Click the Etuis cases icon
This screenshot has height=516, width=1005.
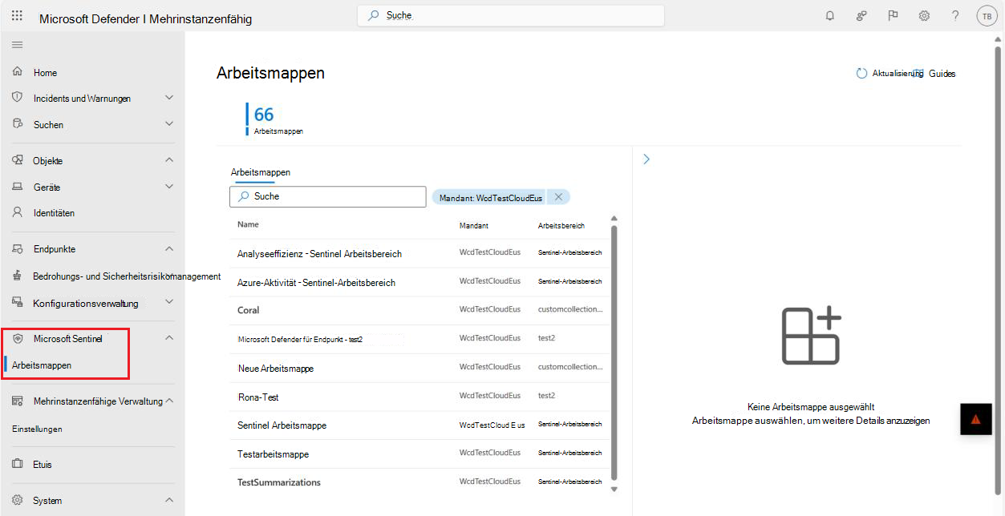pos(18,464)
